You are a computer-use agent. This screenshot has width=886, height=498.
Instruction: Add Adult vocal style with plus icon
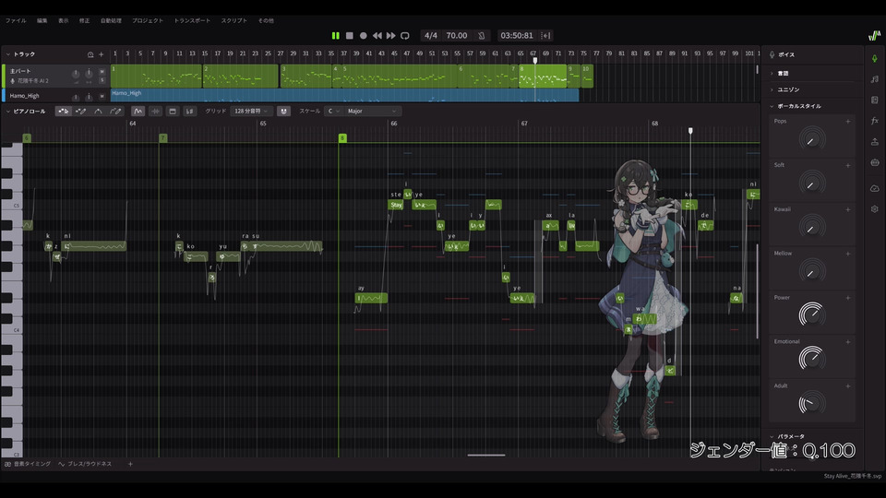pyautogui.click(x=847, y=386)
